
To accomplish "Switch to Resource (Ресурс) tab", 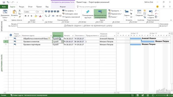I will click(x=22, y=7).
